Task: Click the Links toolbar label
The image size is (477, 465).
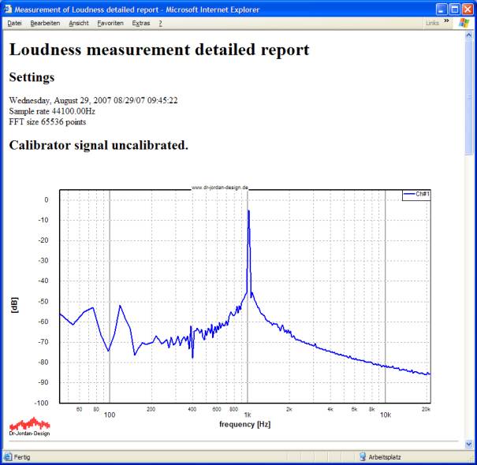Action: click(432, 24)
